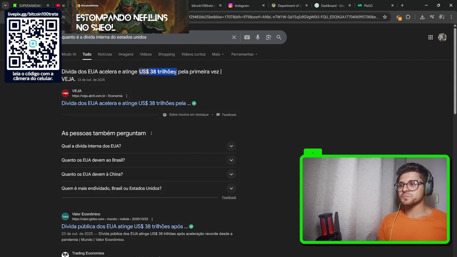The height and width of the screenshot is (257, 457).
Task: Open the extension with the orange badge
Action: 399,17
